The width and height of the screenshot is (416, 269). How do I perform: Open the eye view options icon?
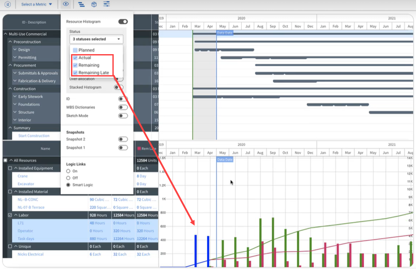coord(65,4)
